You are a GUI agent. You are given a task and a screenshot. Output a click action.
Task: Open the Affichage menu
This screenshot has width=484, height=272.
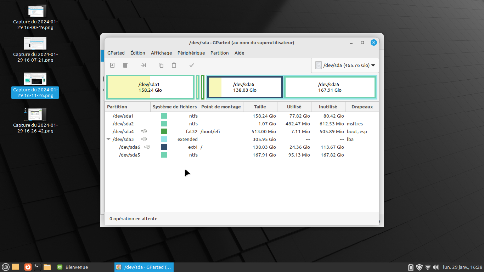[x=161, y=53]
